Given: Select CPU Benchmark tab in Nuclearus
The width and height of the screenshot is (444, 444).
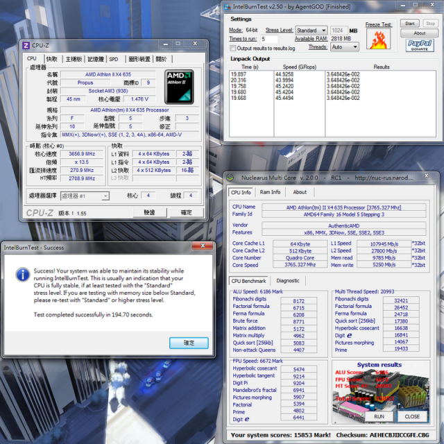Looking at the screenshot, I should point(248,281).
